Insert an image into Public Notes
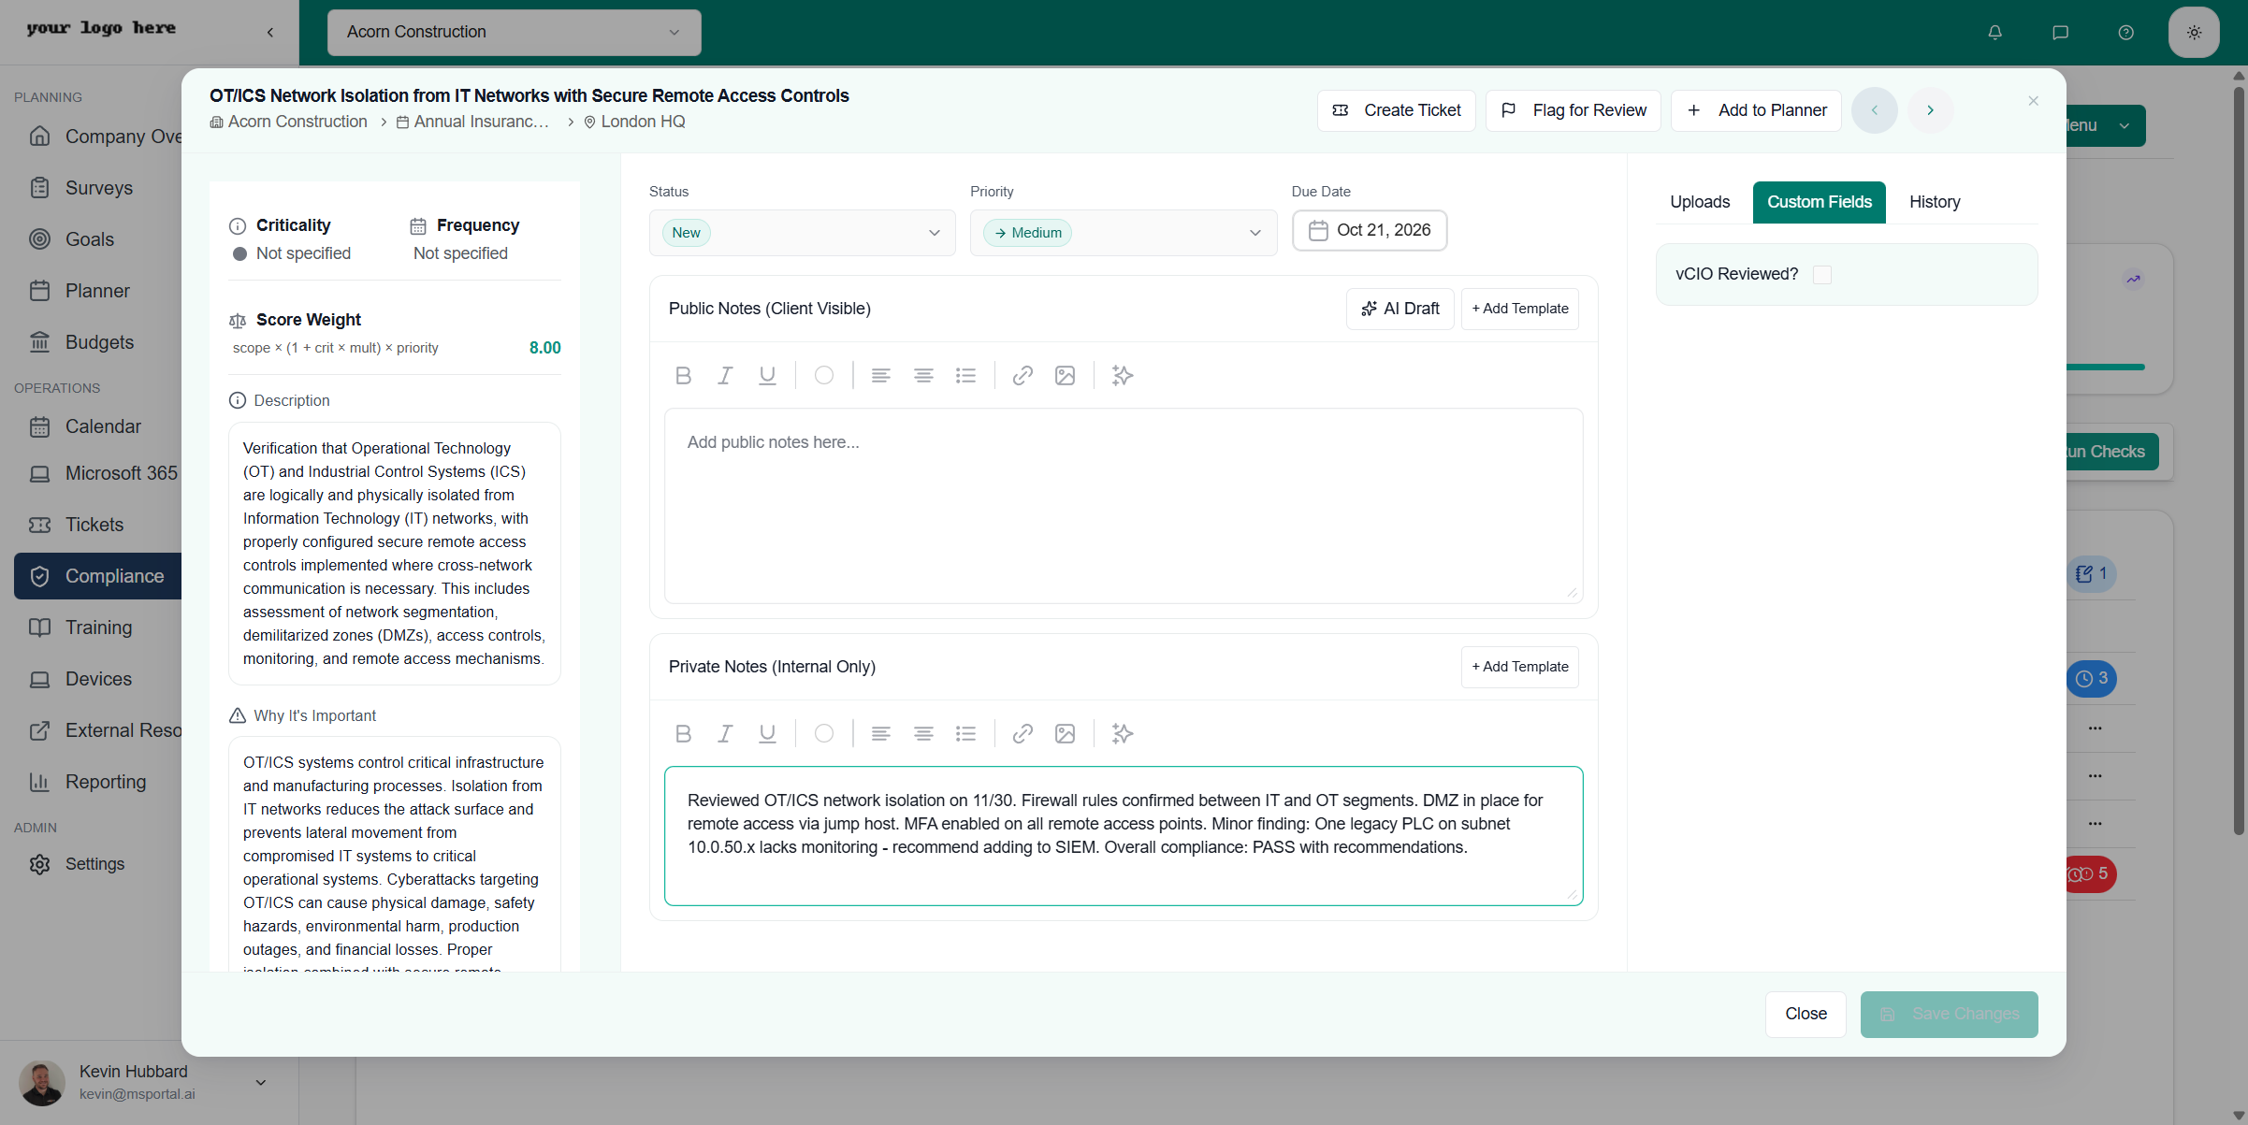Viewport: 2248px width, 1125px height. coord(1065,375)
